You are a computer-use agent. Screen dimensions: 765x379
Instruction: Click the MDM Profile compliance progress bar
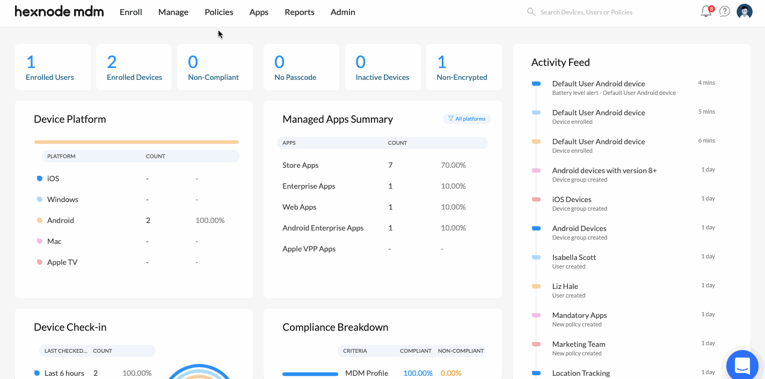(x=310, y=374)
